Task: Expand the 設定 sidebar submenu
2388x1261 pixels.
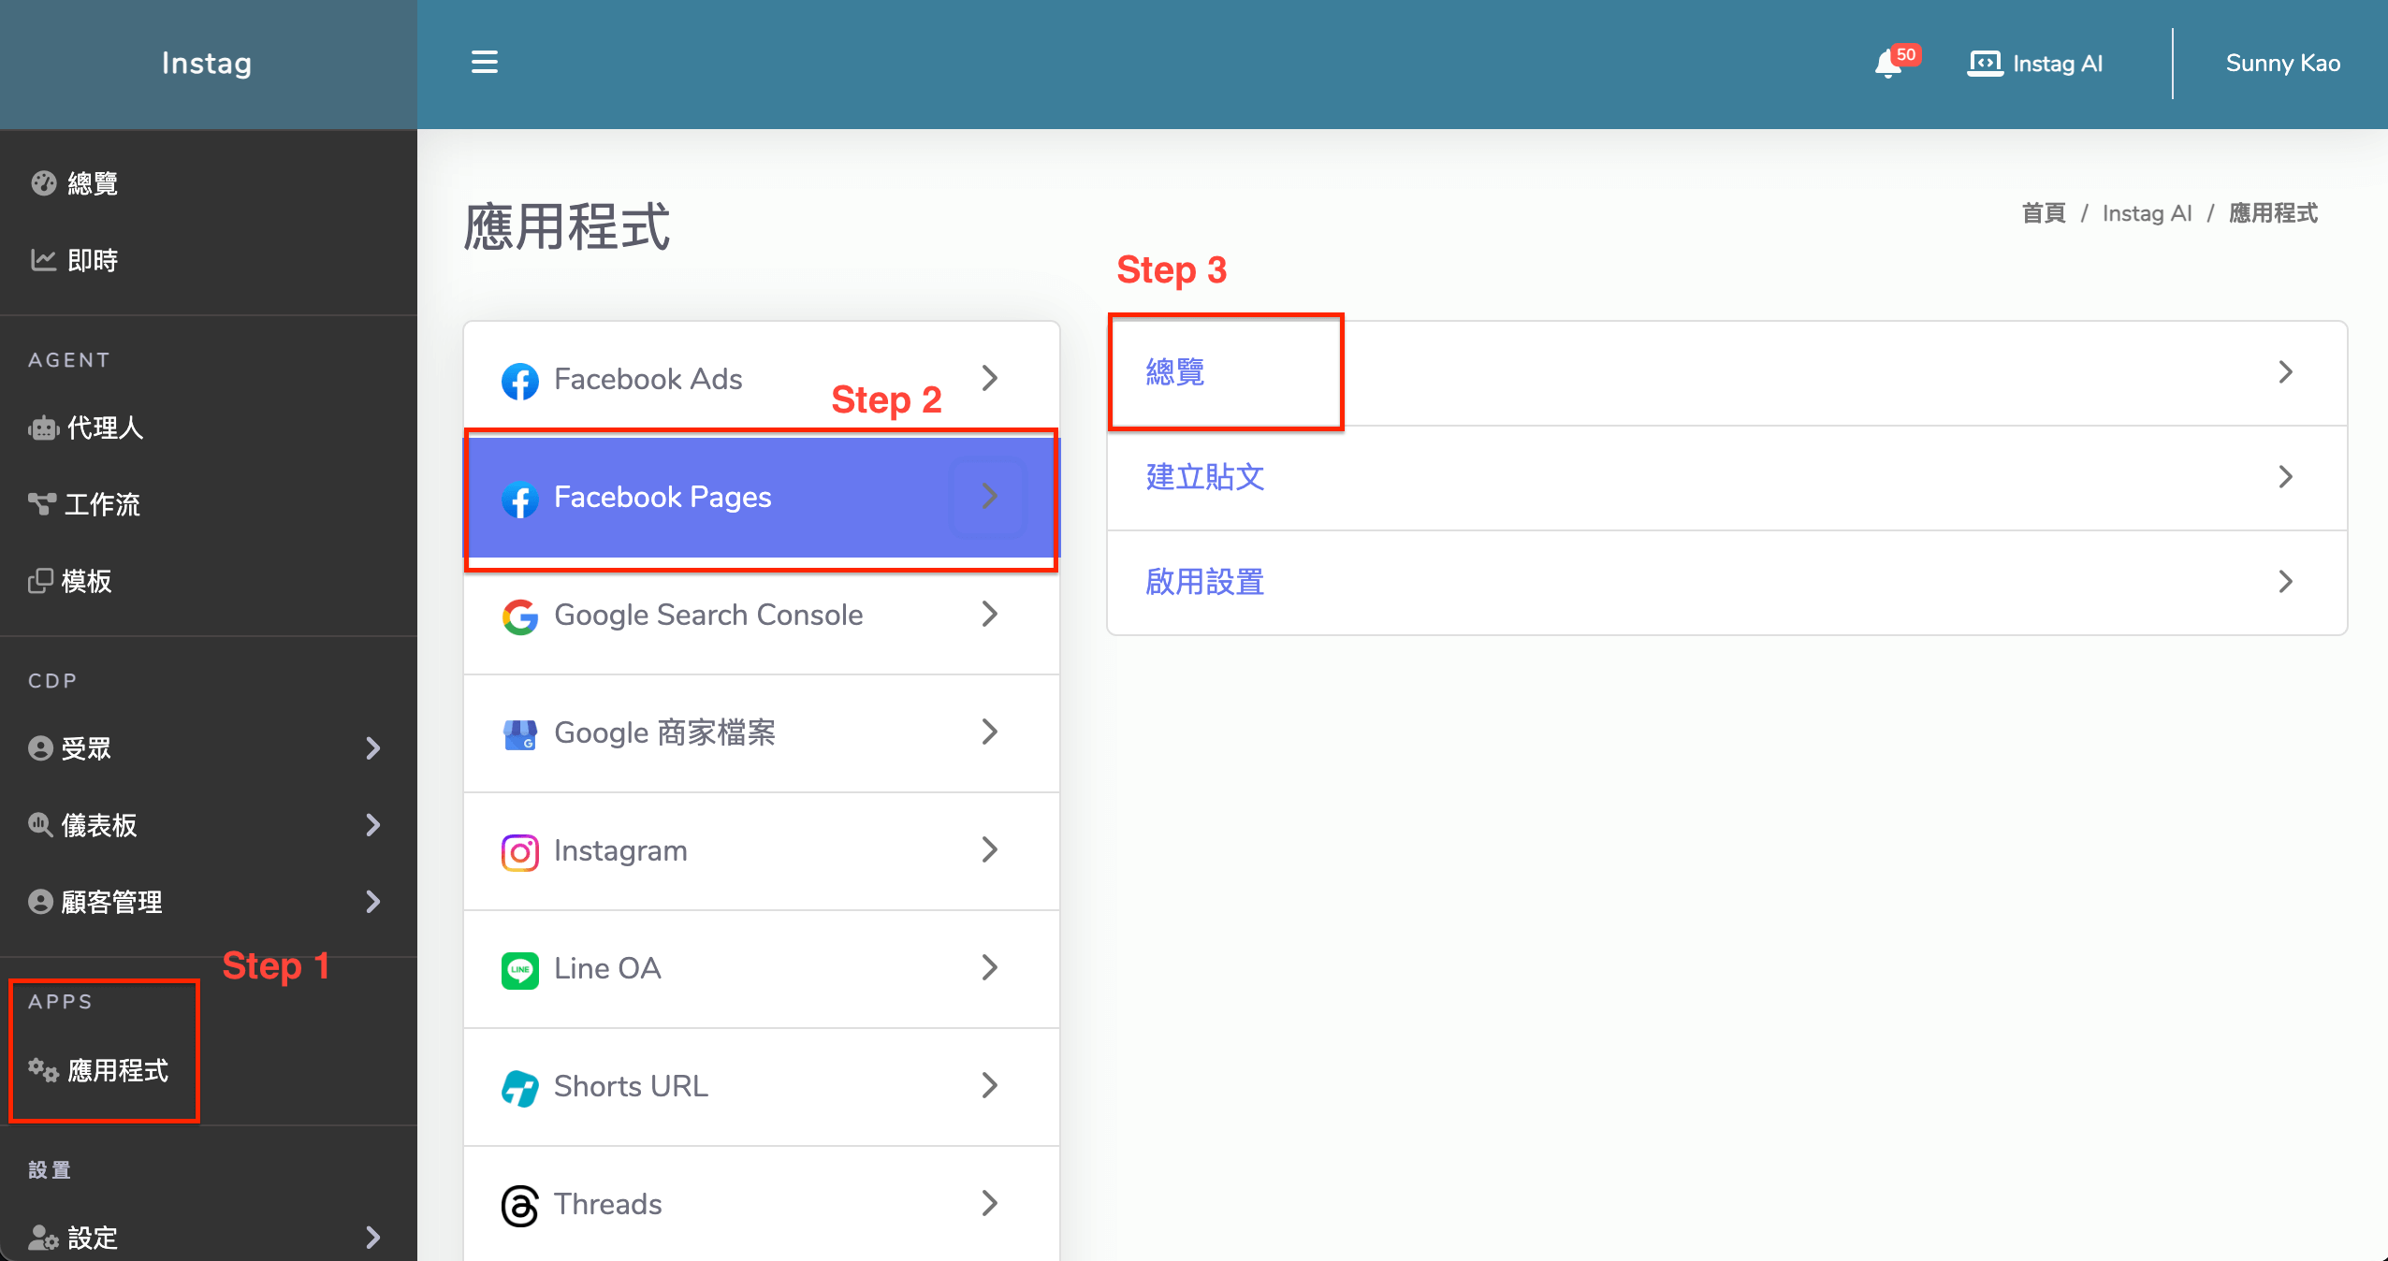Action: point(372,1238)
